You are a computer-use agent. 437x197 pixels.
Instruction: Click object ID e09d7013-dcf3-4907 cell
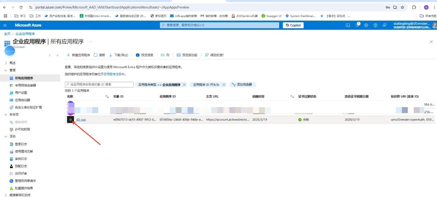[x=135, y=120]
